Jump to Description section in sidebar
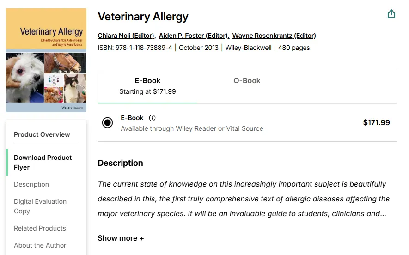 (31, 184)
